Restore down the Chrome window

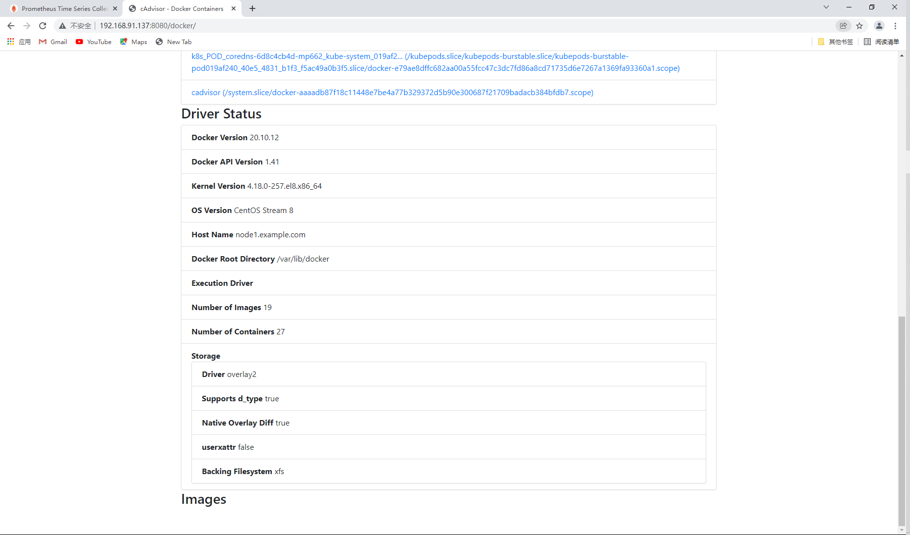coord(872,7)
